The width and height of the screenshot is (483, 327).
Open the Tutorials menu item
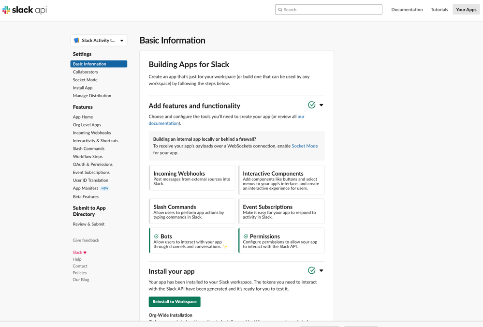pyautogui.click(x=439, y=10)
